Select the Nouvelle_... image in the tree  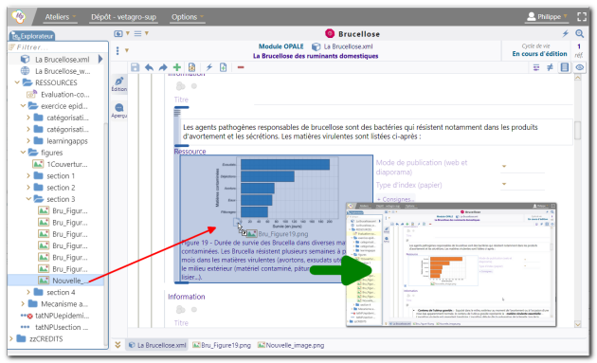(70, 281)
